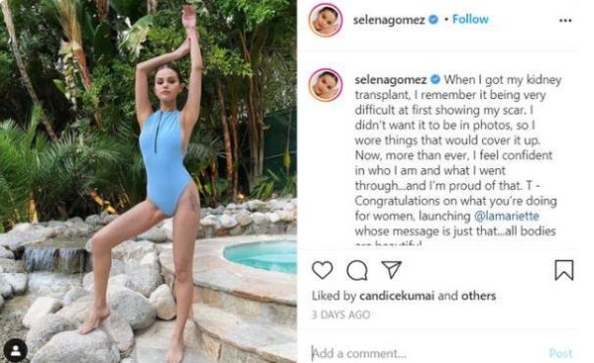Viewport: 594px width, 363px height.
Task: Open comments via the speech bubble icon
Action: [356, 270]
